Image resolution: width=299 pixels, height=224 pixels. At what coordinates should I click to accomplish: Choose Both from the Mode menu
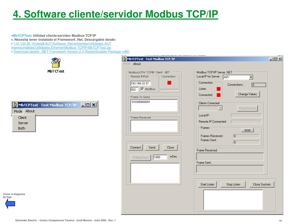tap(22, 128)
